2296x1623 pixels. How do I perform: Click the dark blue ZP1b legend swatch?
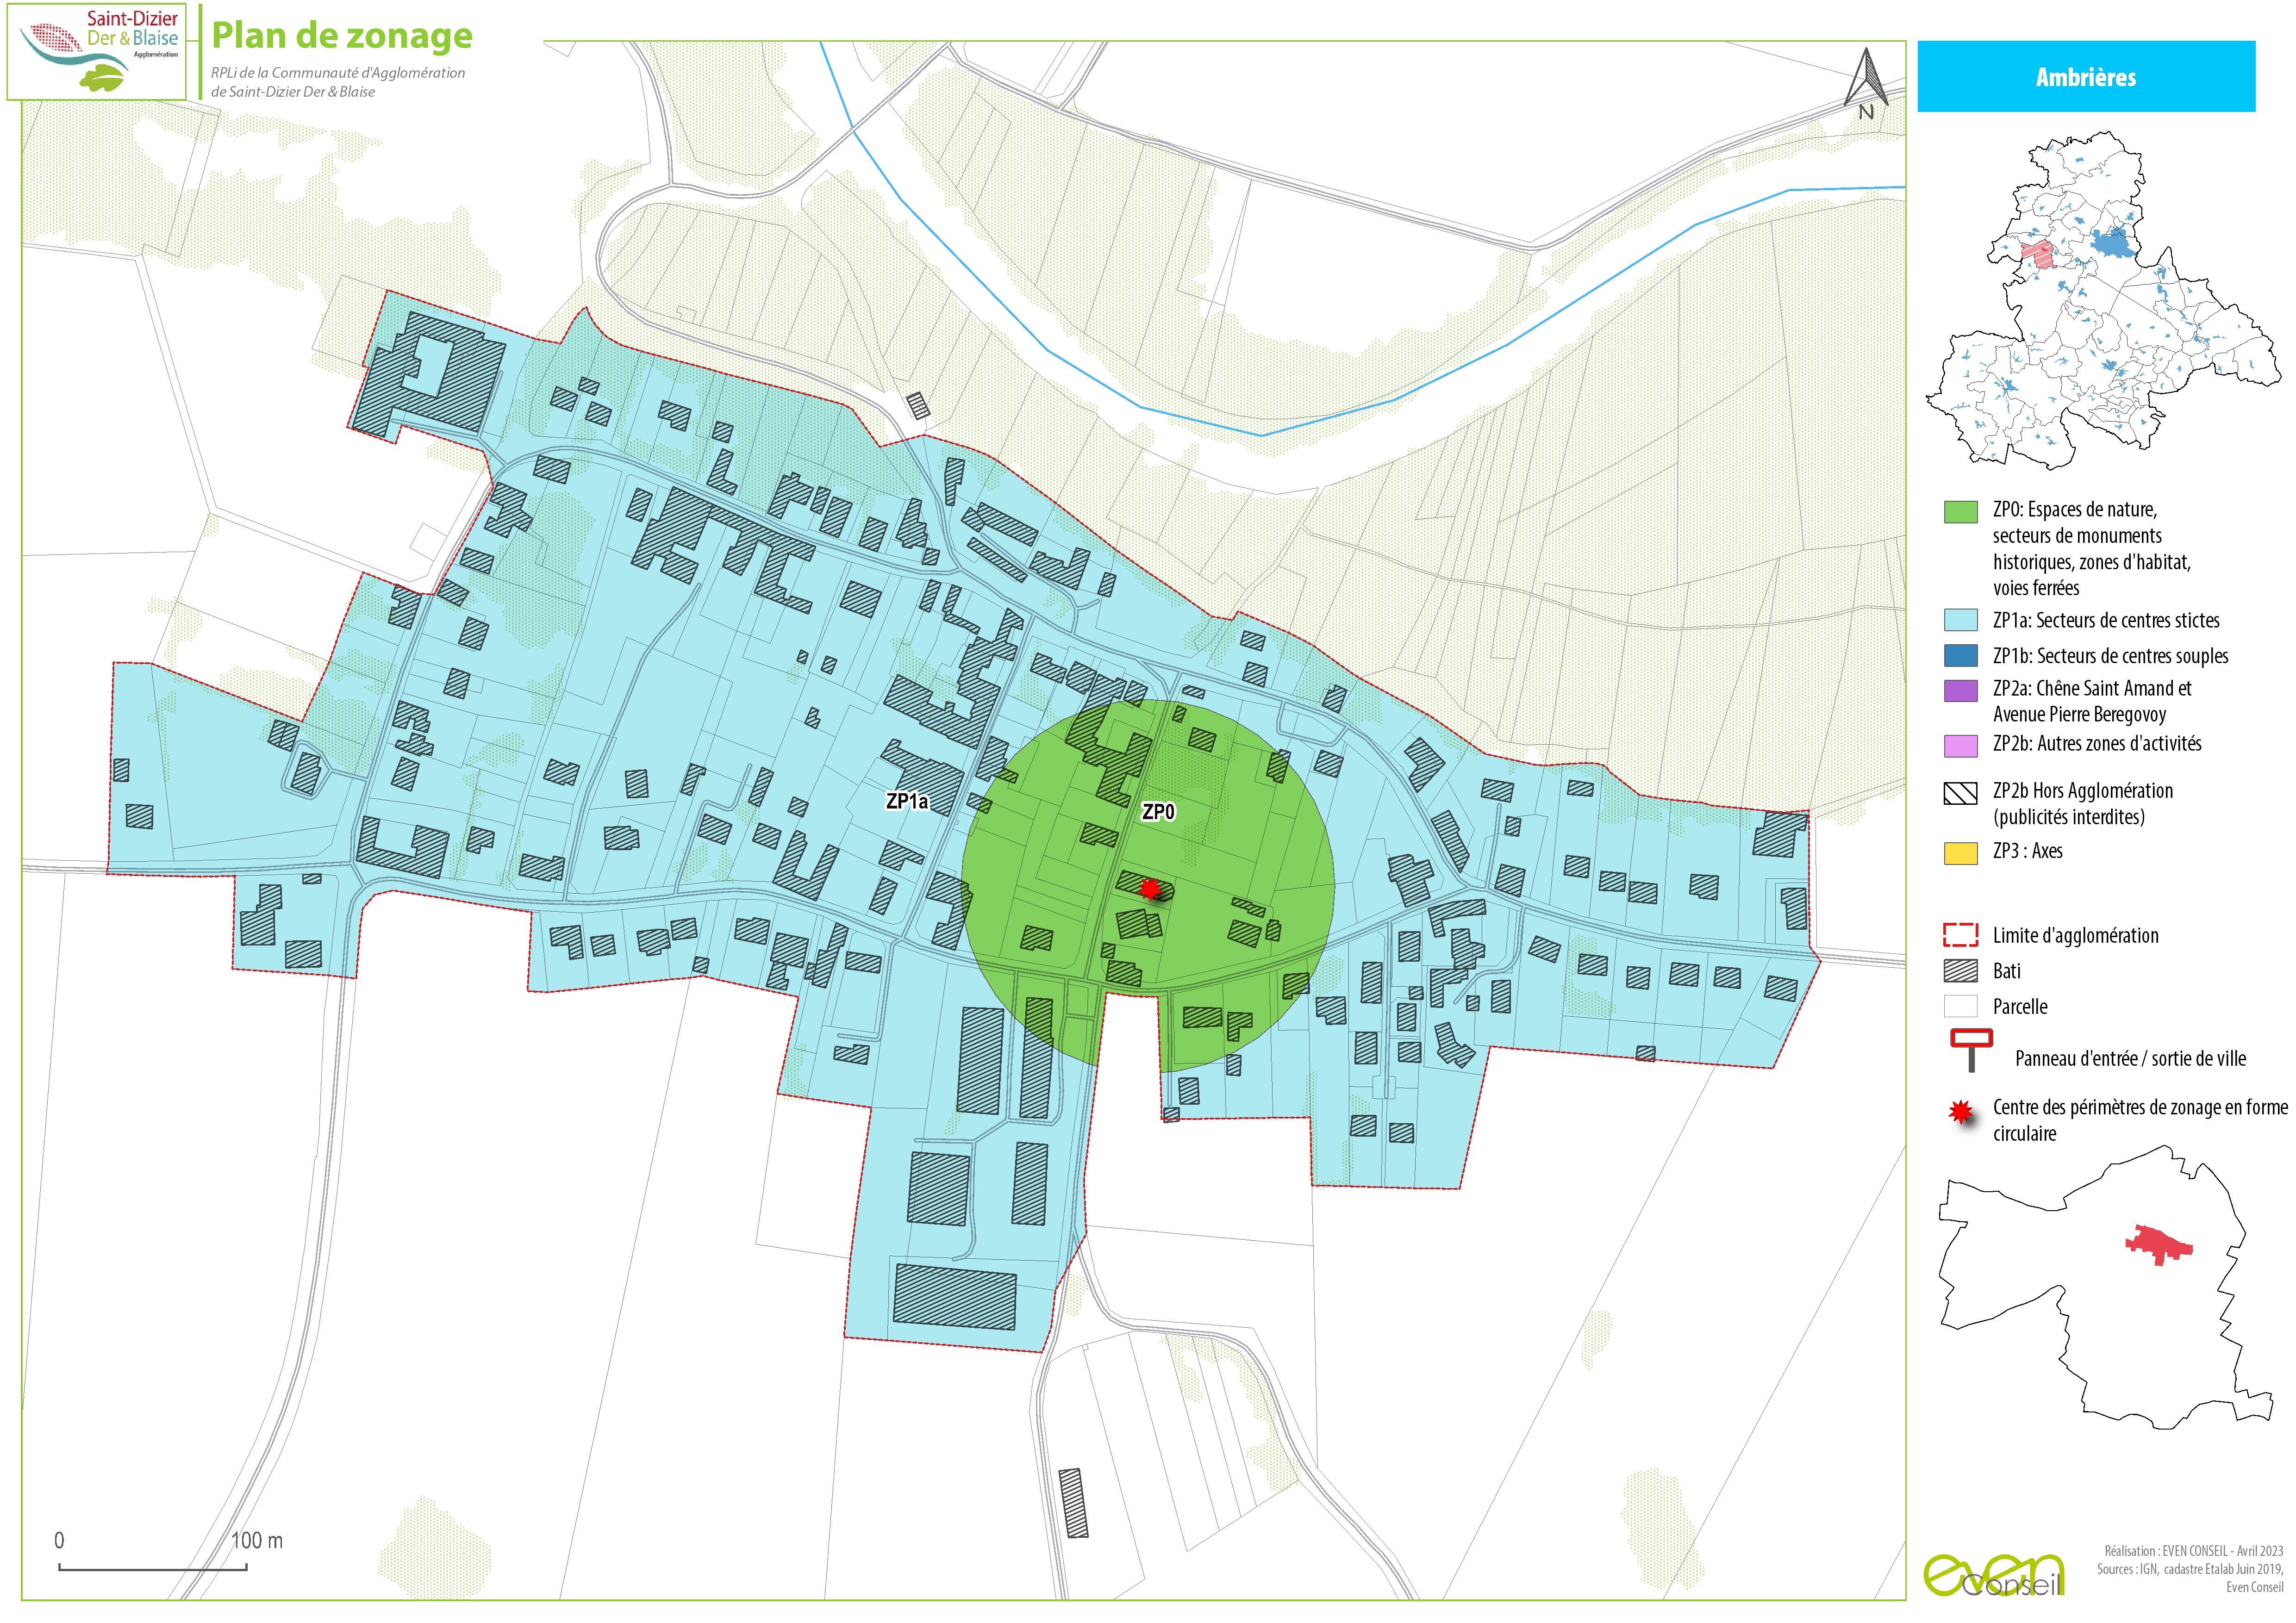click(x=1960, y=656)
